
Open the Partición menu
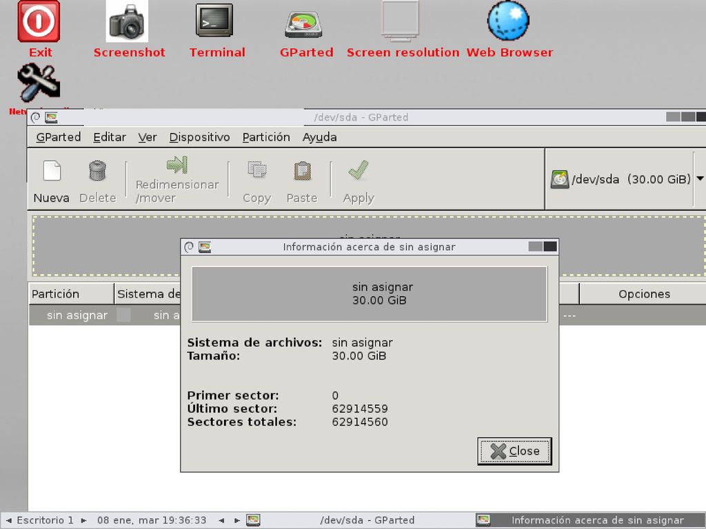[266, 137]
